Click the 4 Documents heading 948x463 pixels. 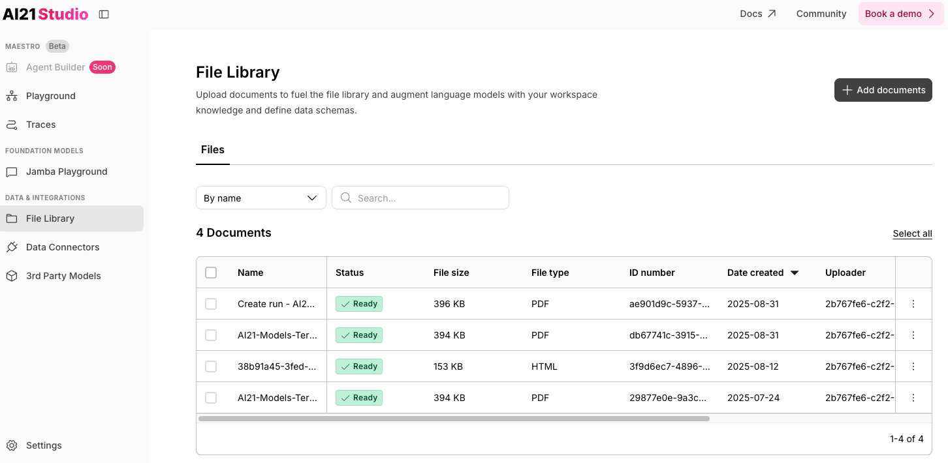coord(234,233)
